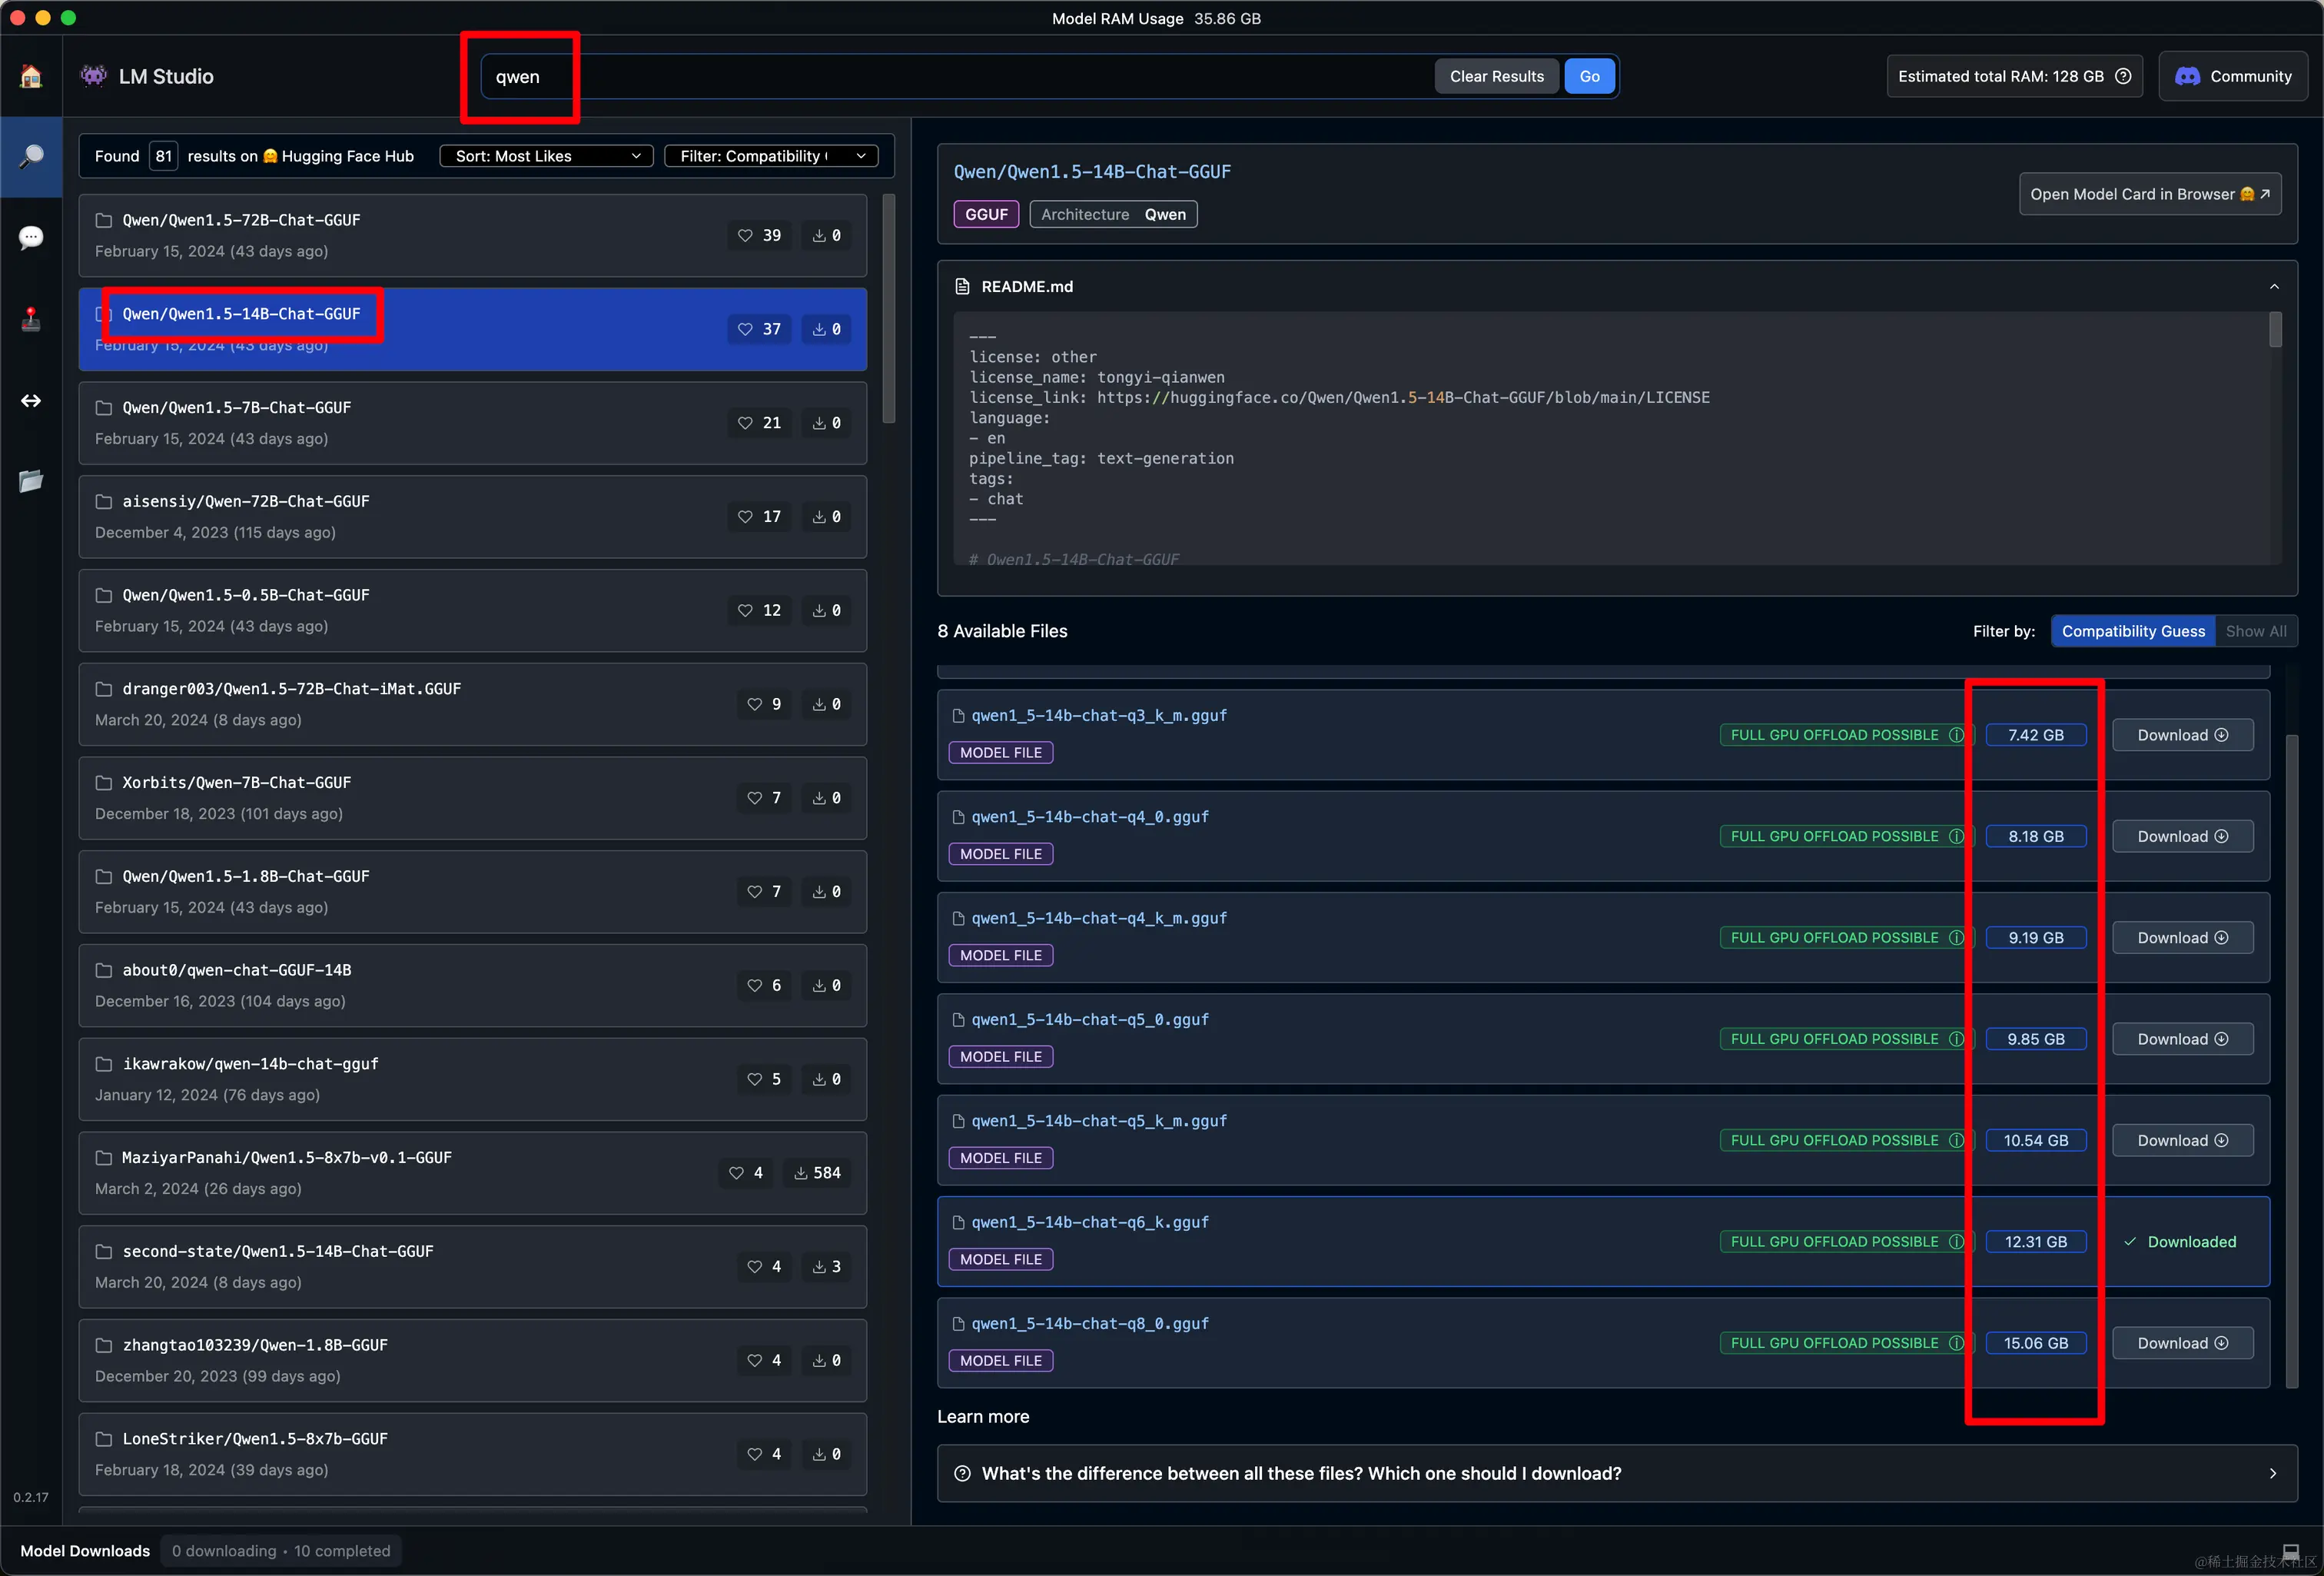Screen dimensions: 2324x1576
Task: Select the Compatibility Guess filter
Action: (x=2132, y=631)
